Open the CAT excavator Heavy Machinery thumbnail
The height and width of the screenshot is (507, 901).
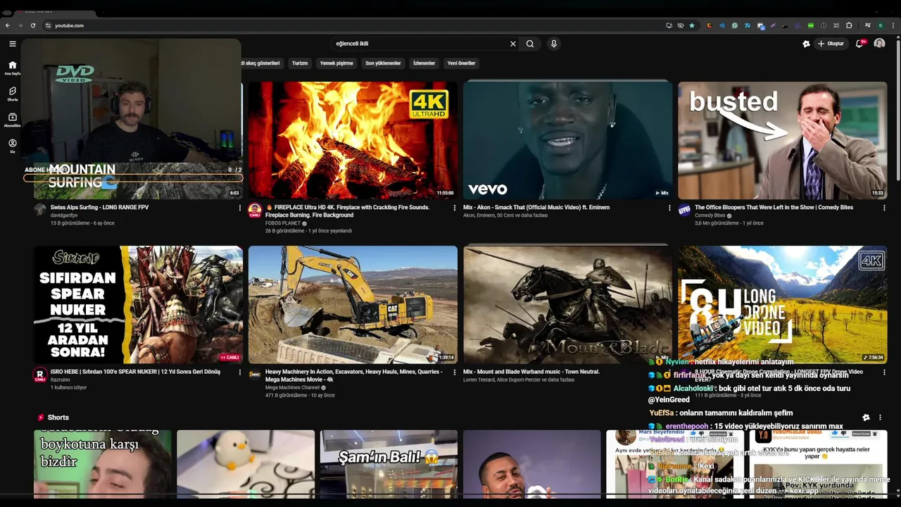point(353,304)
